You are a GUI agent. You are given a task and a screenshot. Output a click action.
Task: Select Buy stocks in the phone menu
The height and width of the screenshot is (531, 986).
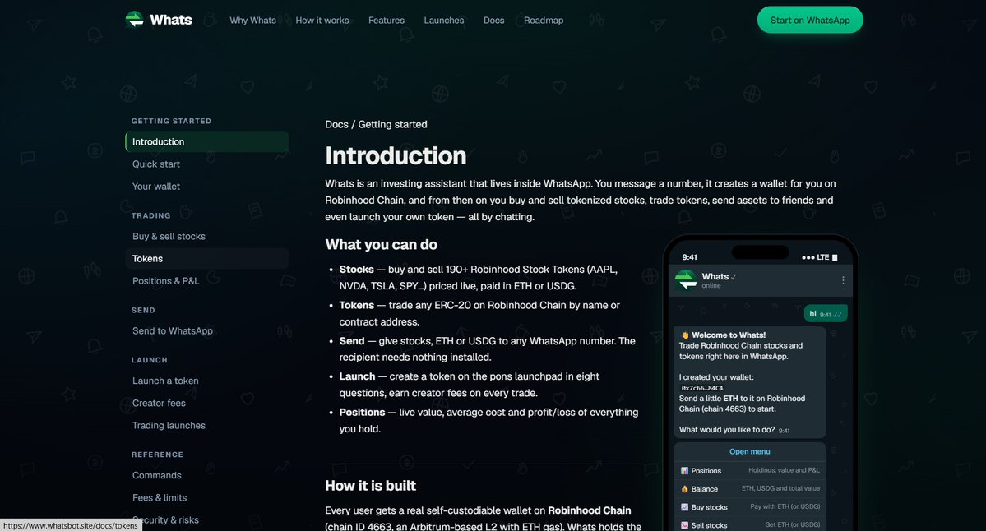pos(749,506)
